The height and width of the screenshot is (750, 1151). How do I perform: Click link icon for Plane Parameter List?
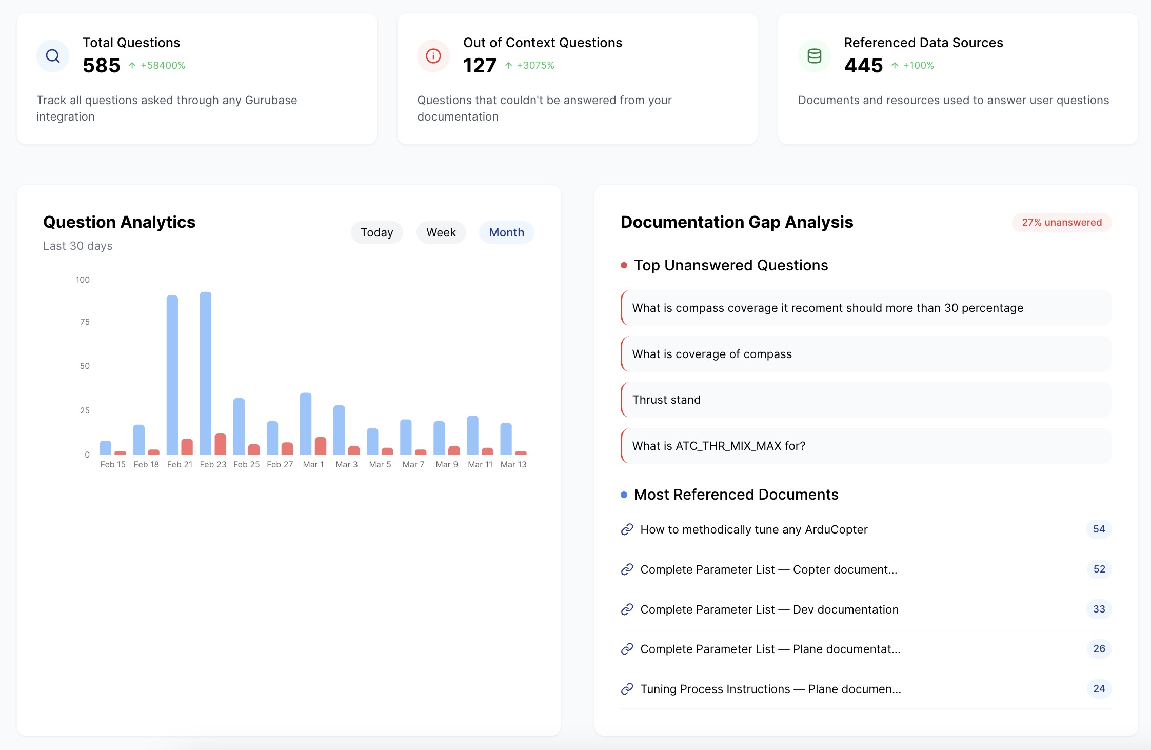click(627, 649)
